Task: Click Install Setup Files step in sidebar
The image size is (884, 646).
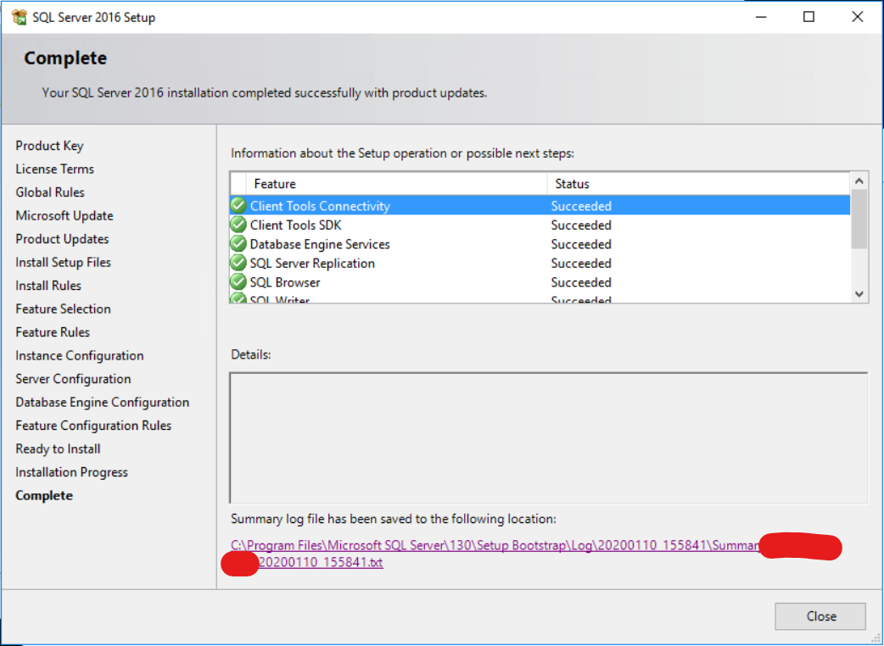Action: click(x=63, y=263)
